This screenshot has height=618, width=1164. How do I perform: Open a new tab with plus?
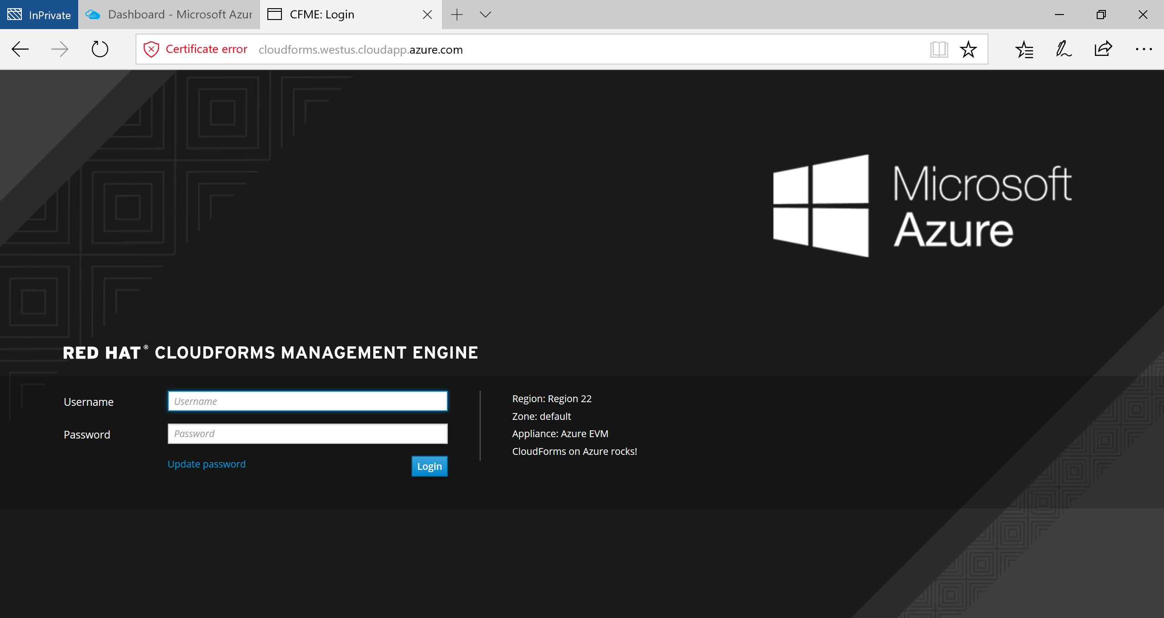click(457, 15)
